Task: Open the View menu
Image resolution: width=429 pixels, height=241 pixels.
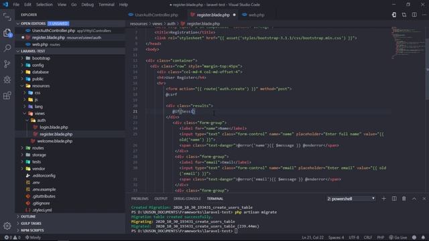Action: (62, 5)
